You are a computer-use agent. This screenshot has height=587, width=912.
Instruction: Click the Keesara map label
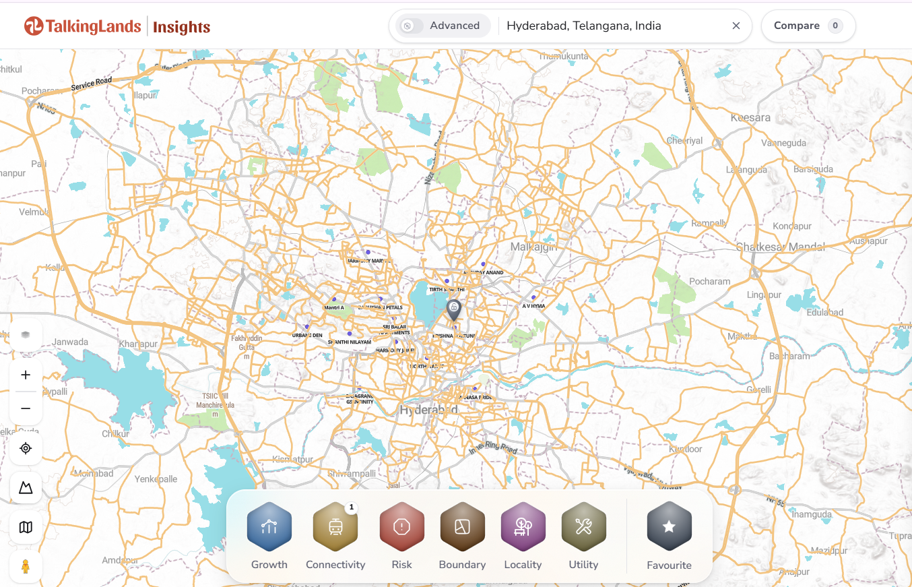point(750,117)
